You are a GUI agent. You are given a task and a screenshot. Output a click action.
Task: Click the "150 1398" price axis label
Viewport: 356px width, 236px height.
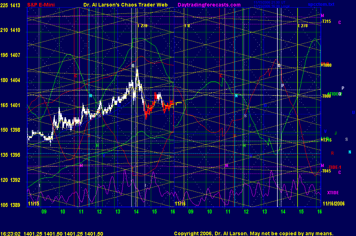[x=10, y=130]
